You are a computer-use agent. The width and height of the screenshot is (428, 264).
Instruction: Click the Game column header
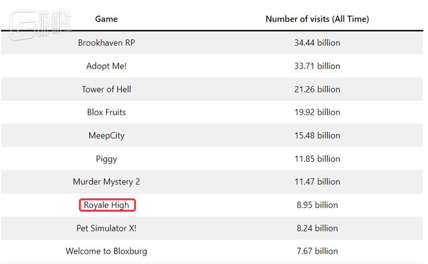106,19
